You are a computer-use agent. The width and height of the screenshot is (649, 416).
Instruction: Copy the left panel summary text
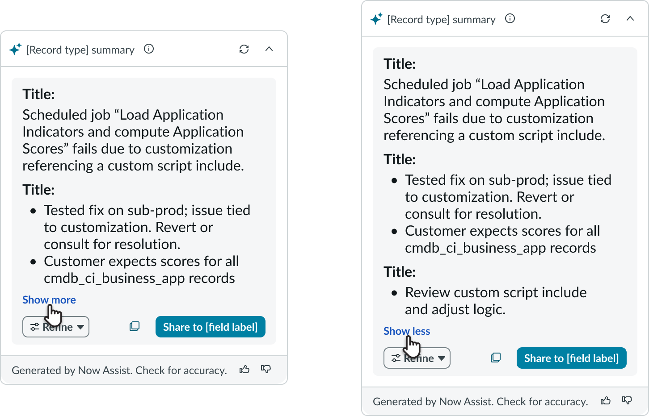[134, 327]
